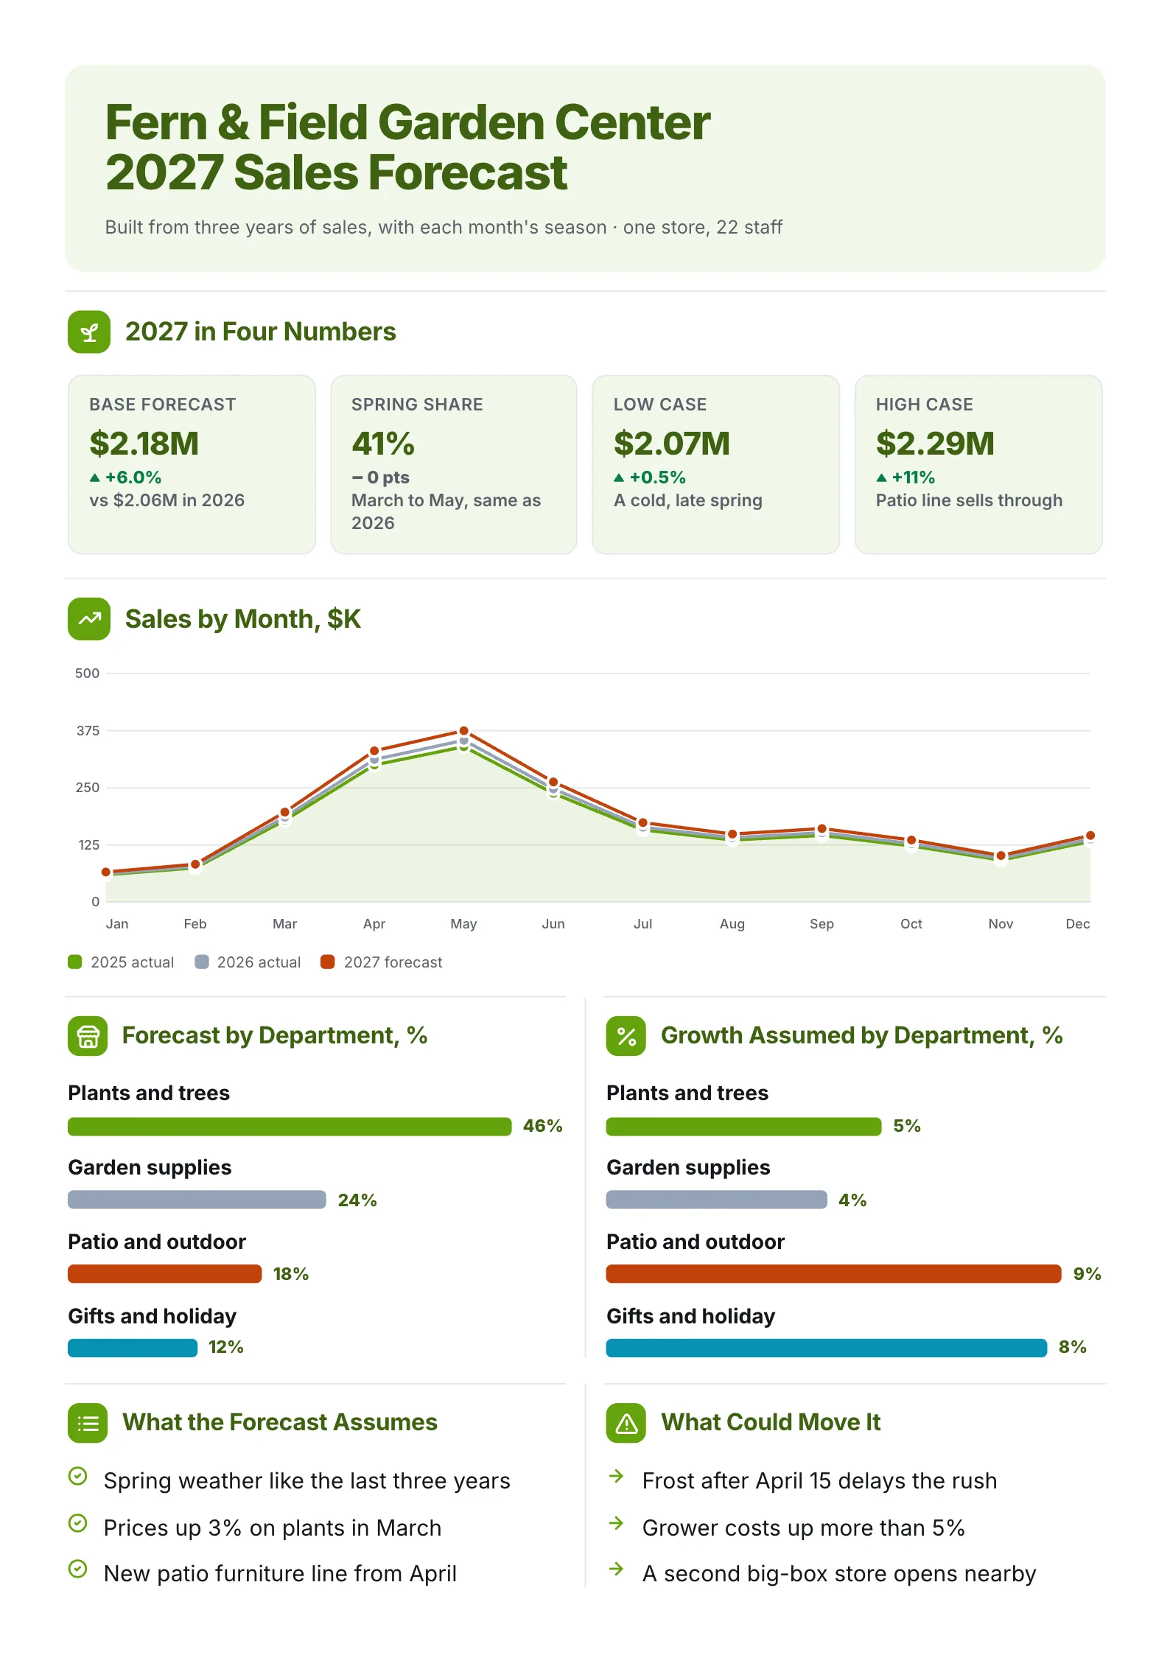Click the text 'Grower costs up more than 5%'
The height and width of the screenshot is (1655, 1170).
pos(804,1528)
